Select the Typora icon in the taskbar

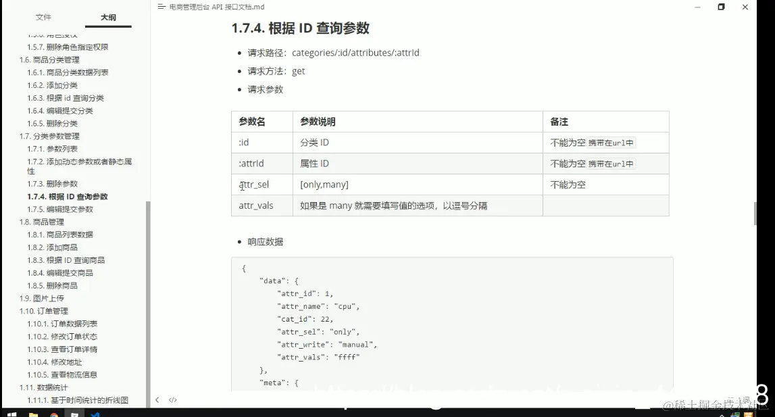[76, 412]
